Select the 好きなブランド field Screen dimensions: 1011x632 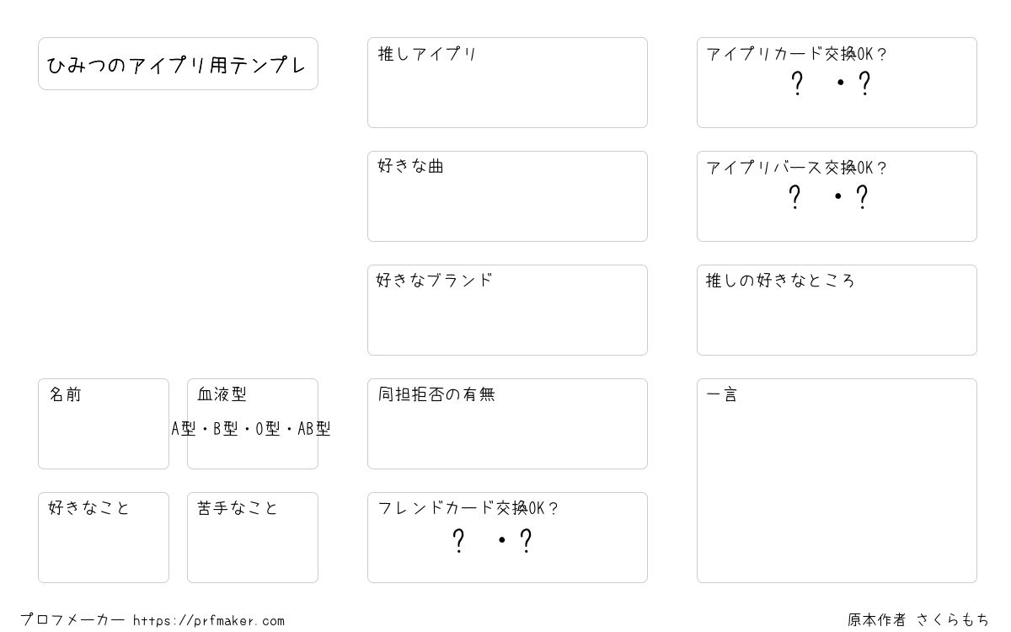pyautogui.click(x=507, y=310)
